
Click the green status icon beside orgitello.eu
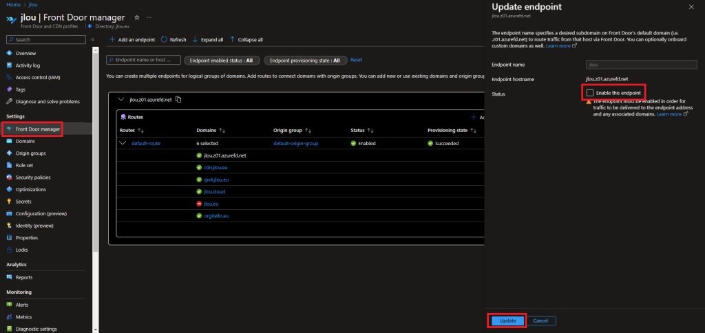(x=199, y=216)
